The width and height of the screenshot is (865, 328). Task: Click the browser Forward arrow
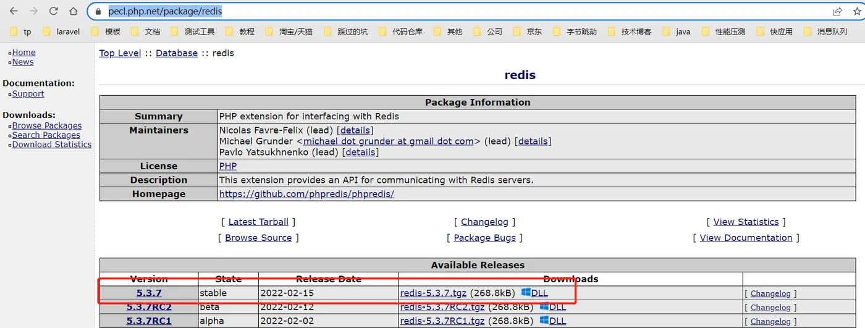[33, 11]
